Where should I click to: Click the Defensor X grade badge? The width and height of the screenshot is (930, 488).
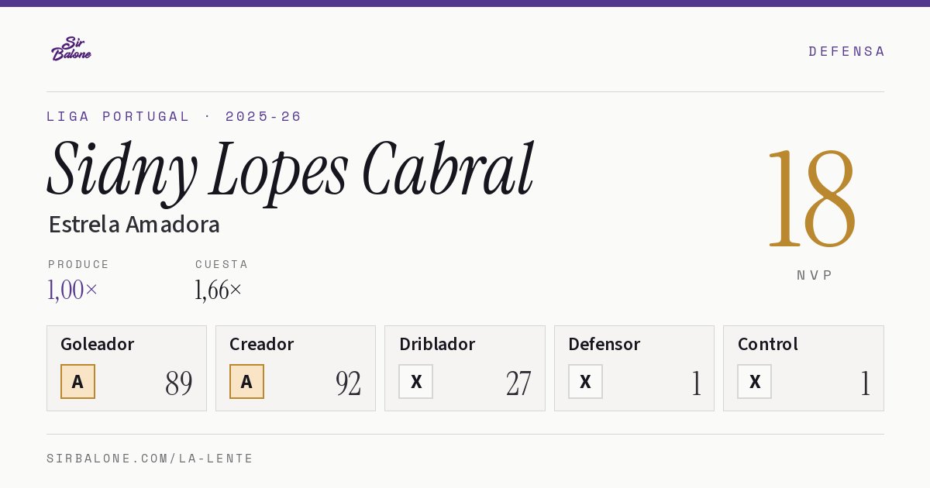click(585, 382)
